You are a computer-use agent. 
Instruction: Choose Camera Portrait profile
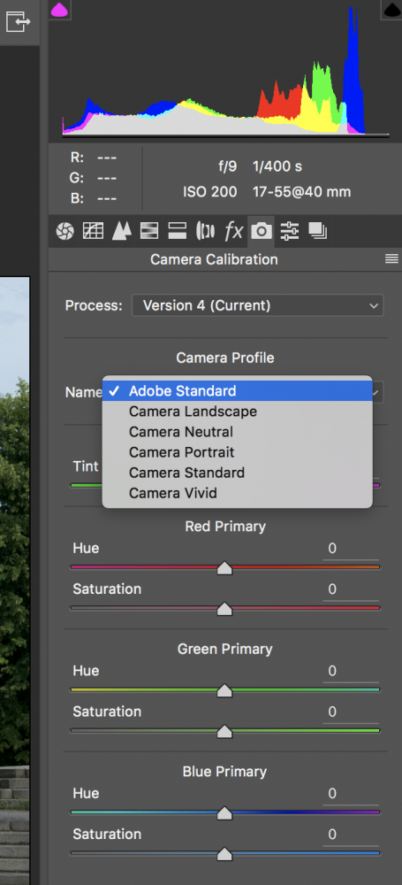coord(238,452)
